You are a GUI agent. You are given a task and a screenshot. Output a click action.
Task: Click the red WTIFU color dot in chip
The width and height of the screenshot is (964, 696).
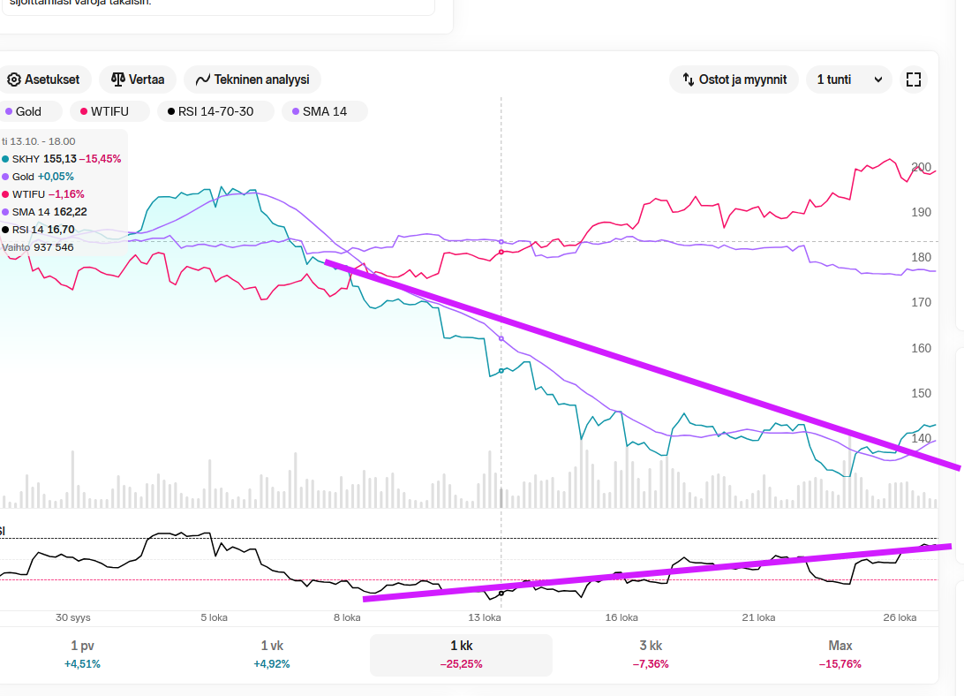pos(84,111)
